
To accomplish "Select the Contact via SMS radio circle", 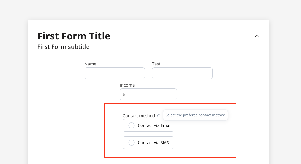I will point(132,143).
